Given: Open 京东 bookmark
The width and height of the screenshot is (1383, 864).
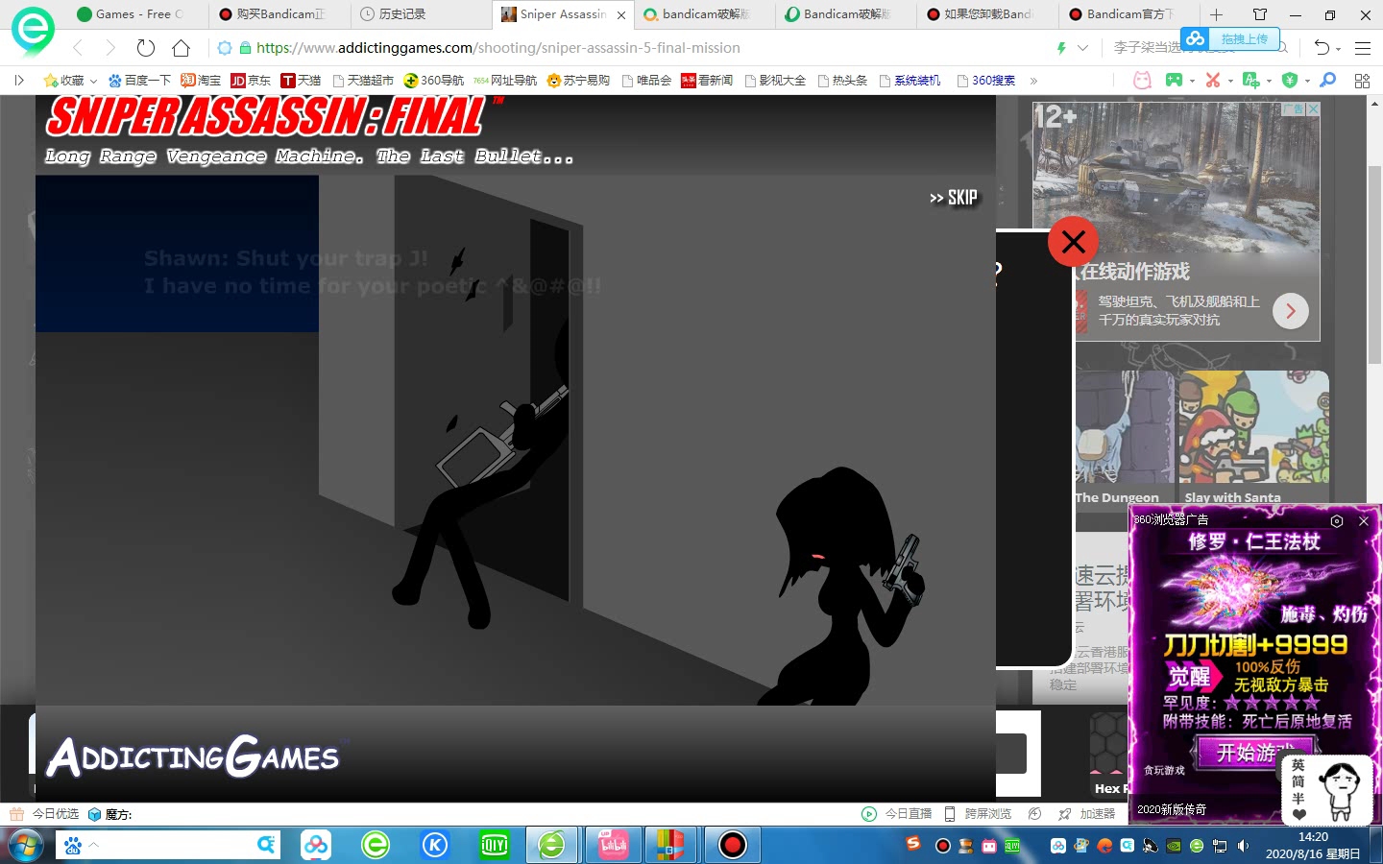Looking at the screenshot, I should coord(251,81).
